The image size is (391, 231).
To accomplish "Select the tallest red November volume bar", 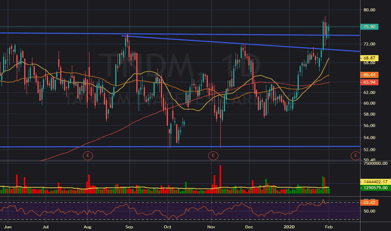I will coord(220,179).
